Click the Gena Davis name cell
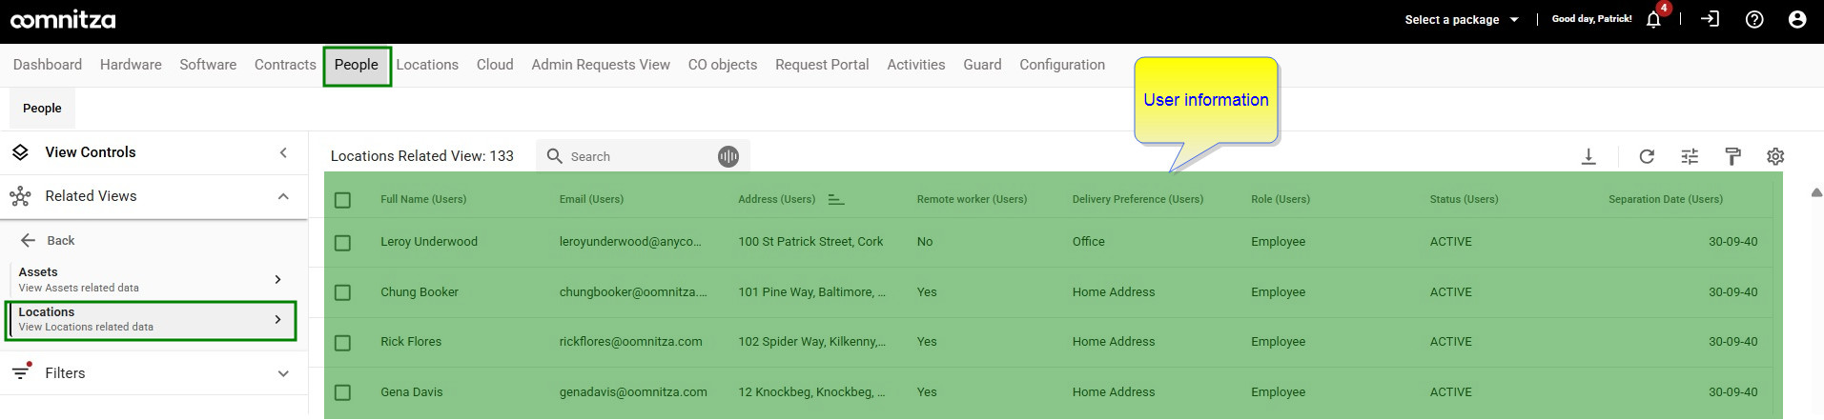Image resolution: width=1824 pixels, height=420 pixels. point(412,392)
